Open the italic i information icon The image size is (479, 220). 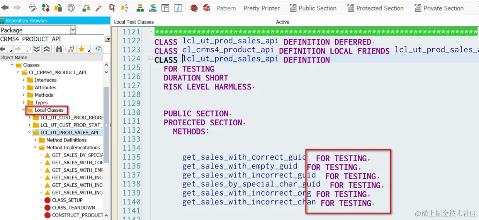pyautogui.click(x=178, y=8)
